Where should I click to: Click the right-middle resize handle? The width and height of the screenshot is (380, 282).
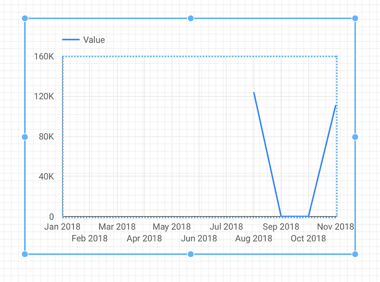coord(355,137)
